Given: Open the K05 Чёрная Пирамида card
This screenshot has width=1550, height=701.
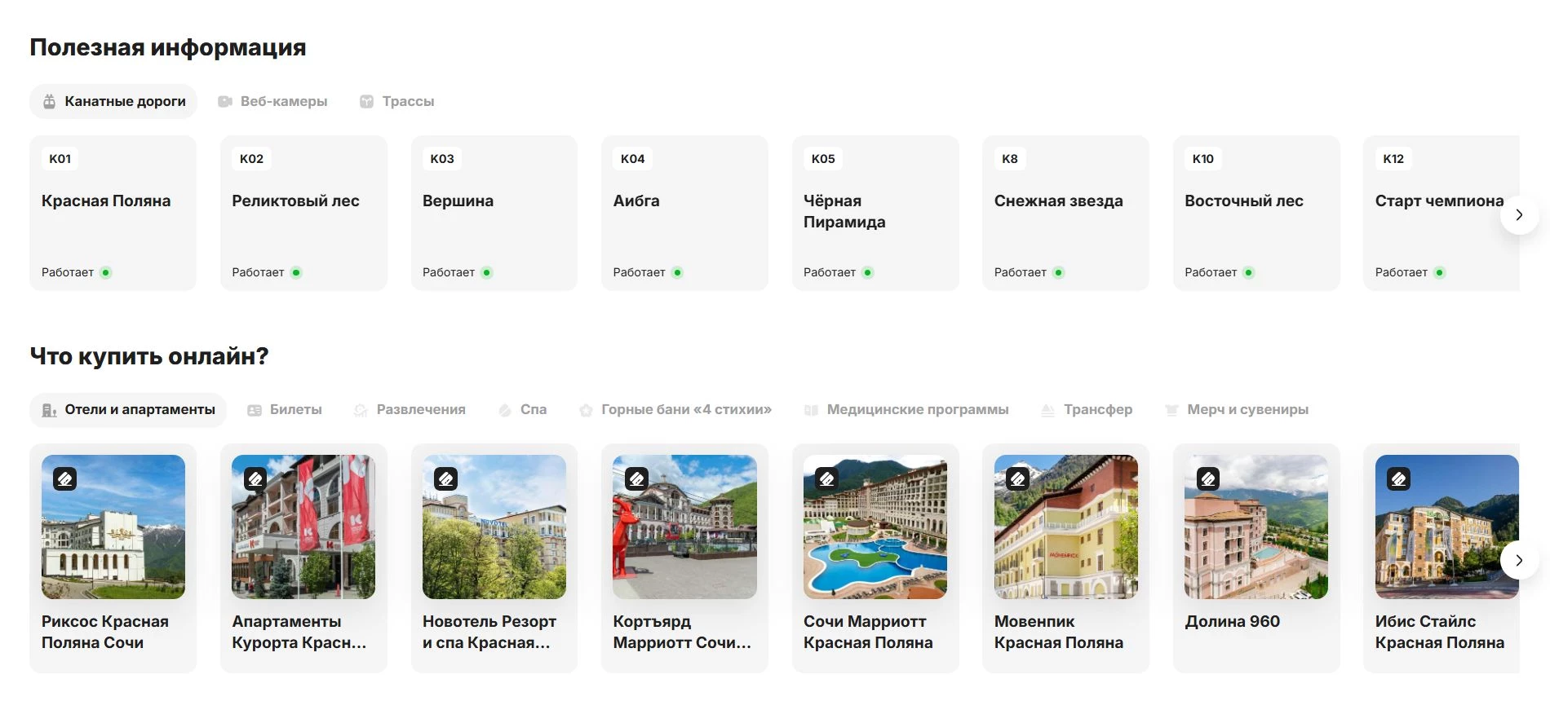Looking at the screenshot, I should point(875,213).
